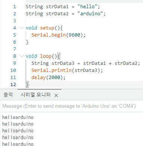143x148 pixels.
Task: Click line number 6 in gutter
Action: click(x=15, y=42)
